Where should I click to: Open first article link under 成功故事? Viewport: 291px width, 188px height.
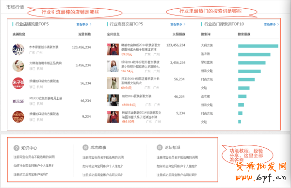click(103, 157)
